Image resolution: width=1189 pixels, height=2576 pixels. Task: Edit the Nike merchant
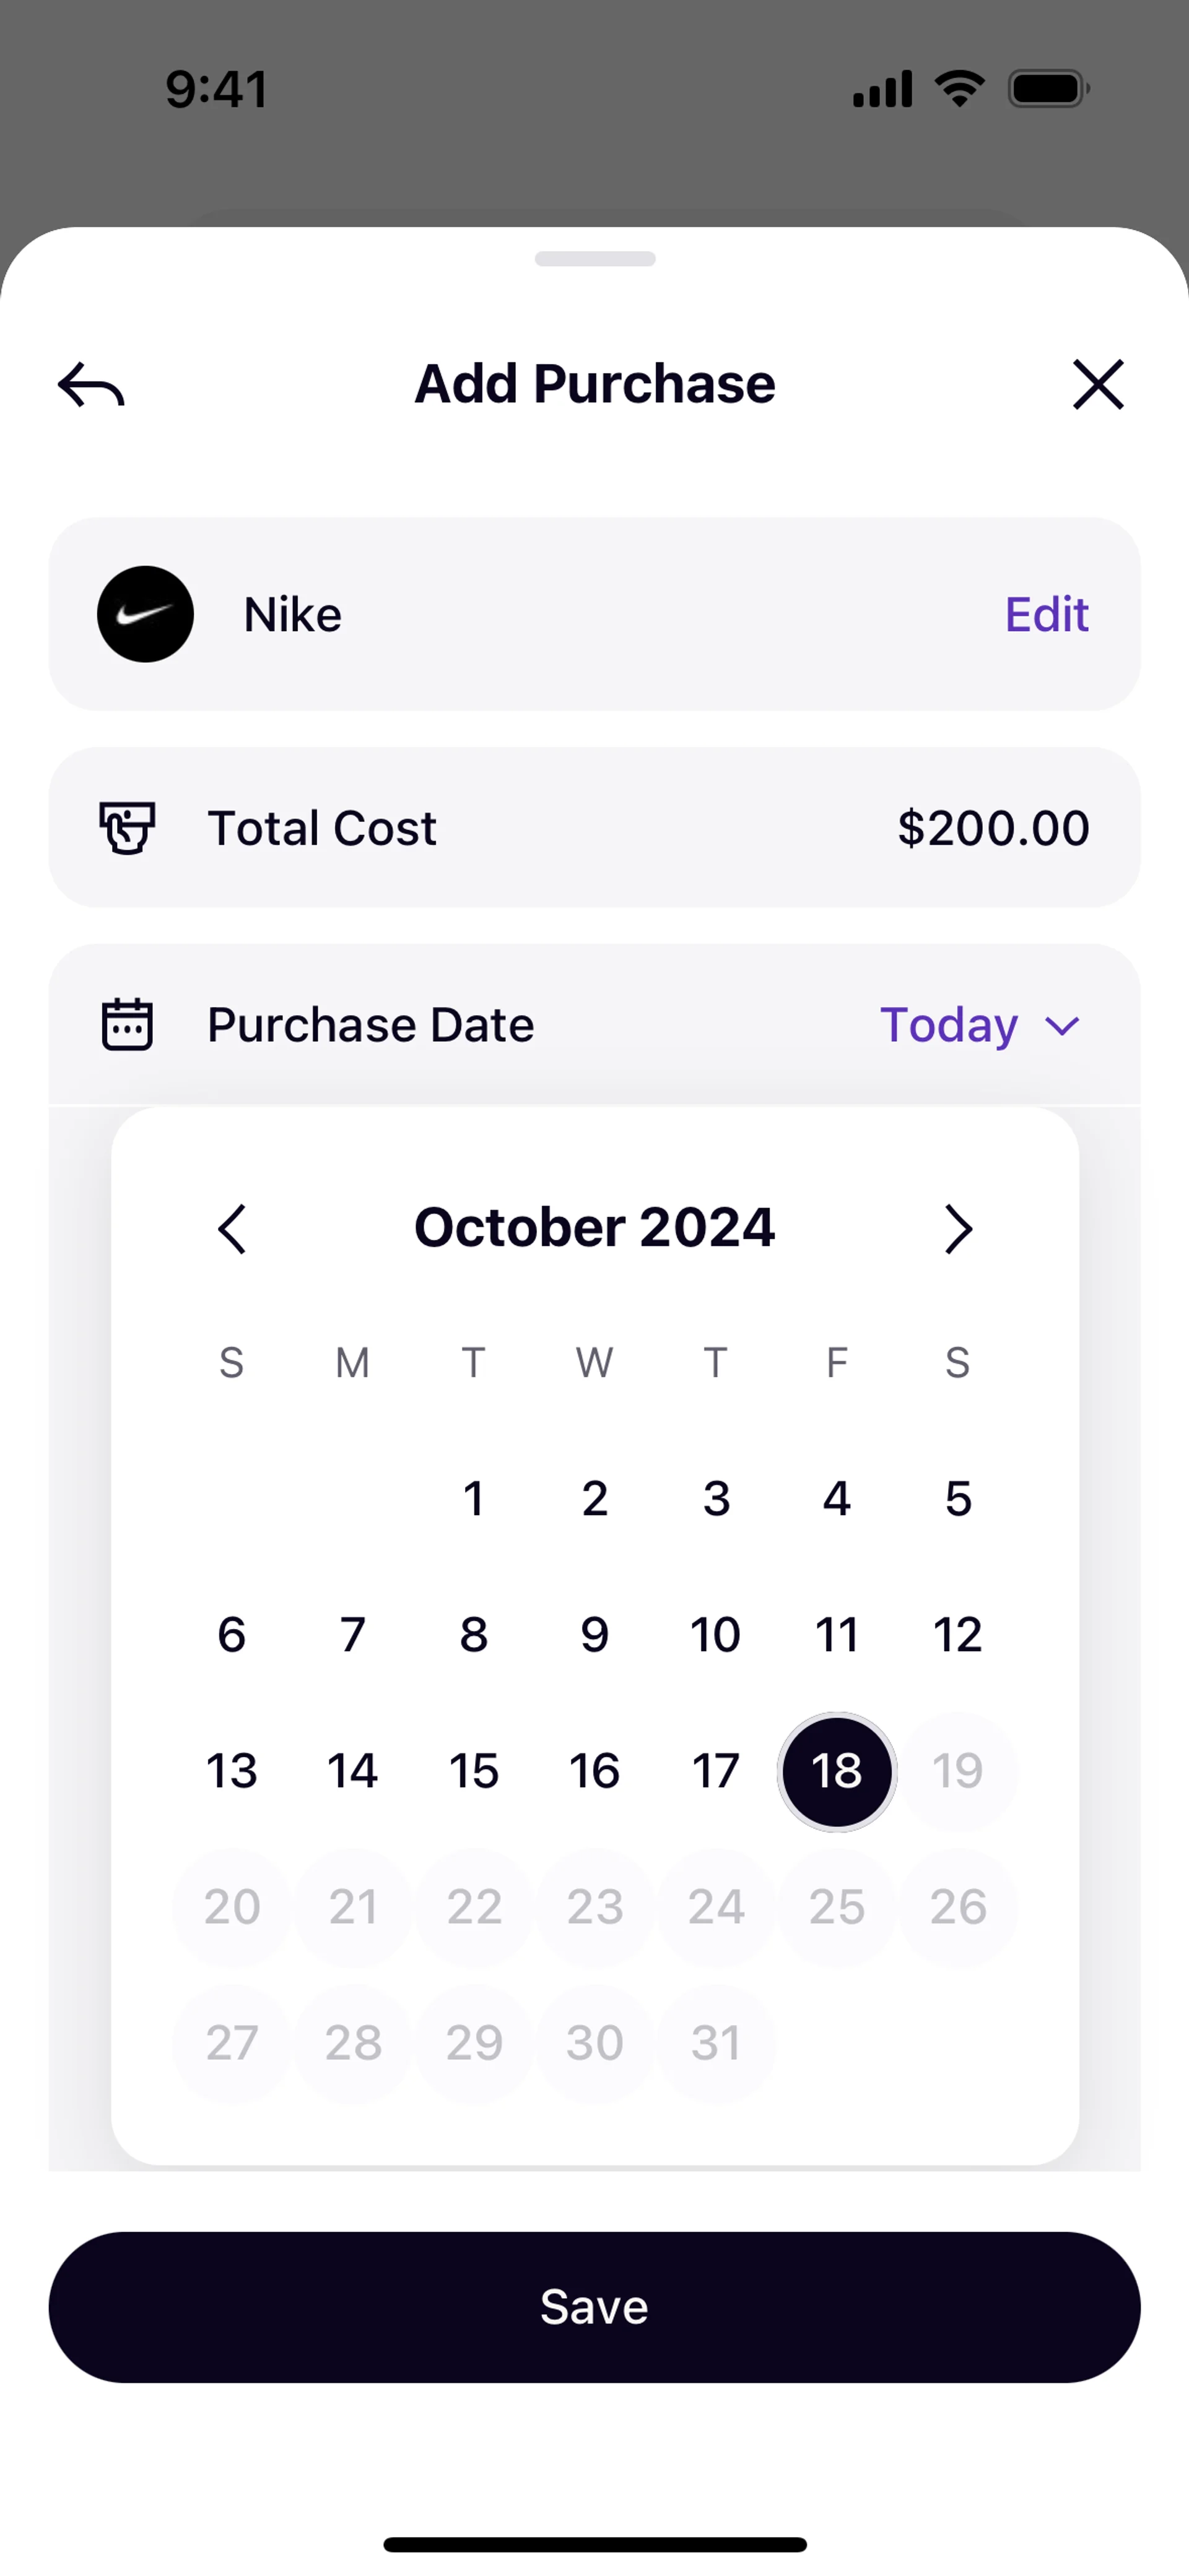[1046, 614]
